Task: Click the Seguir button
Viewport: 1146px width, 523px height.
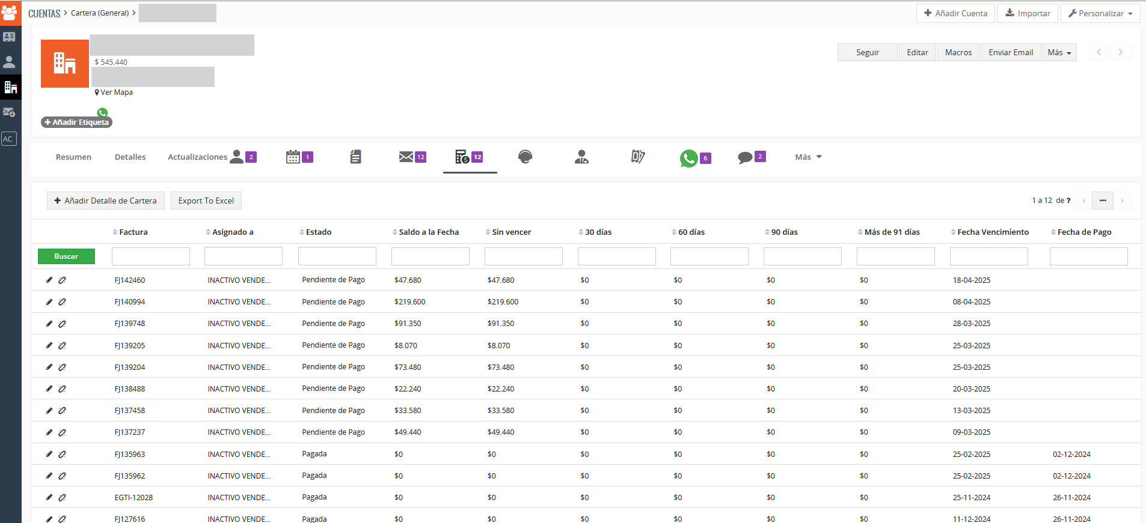Action: point(867,52)
